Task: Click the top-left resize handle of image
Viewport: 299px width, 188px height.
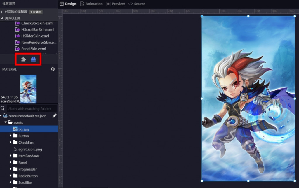Action: click(x=202, y=16)
